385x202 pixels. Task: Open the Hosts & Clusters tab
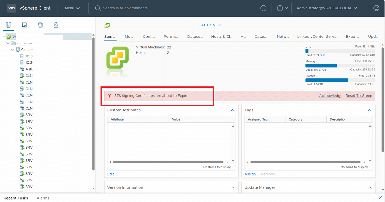click(222, 37)
